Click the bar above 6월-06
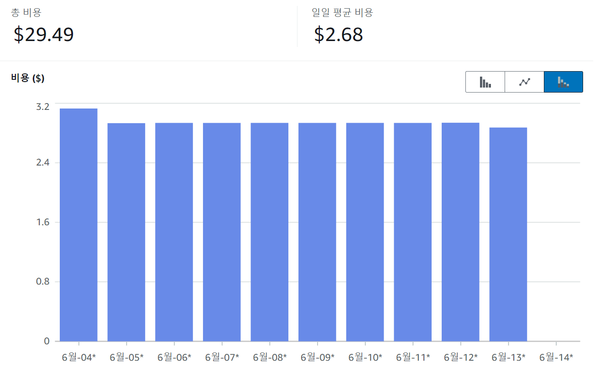This screenshot has height=368, width=605. coord(174,232)
